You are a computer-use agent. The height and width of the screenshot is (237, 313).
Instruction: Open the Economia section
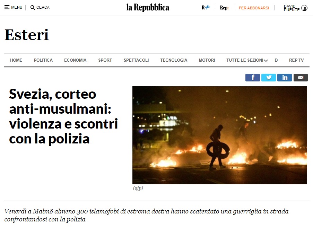point(75,60)
